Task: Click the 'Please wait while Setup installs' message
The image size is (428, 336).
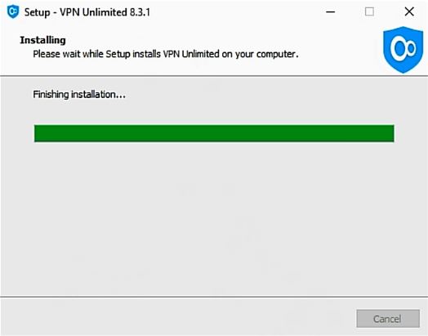Action: [x=96, y=54]
